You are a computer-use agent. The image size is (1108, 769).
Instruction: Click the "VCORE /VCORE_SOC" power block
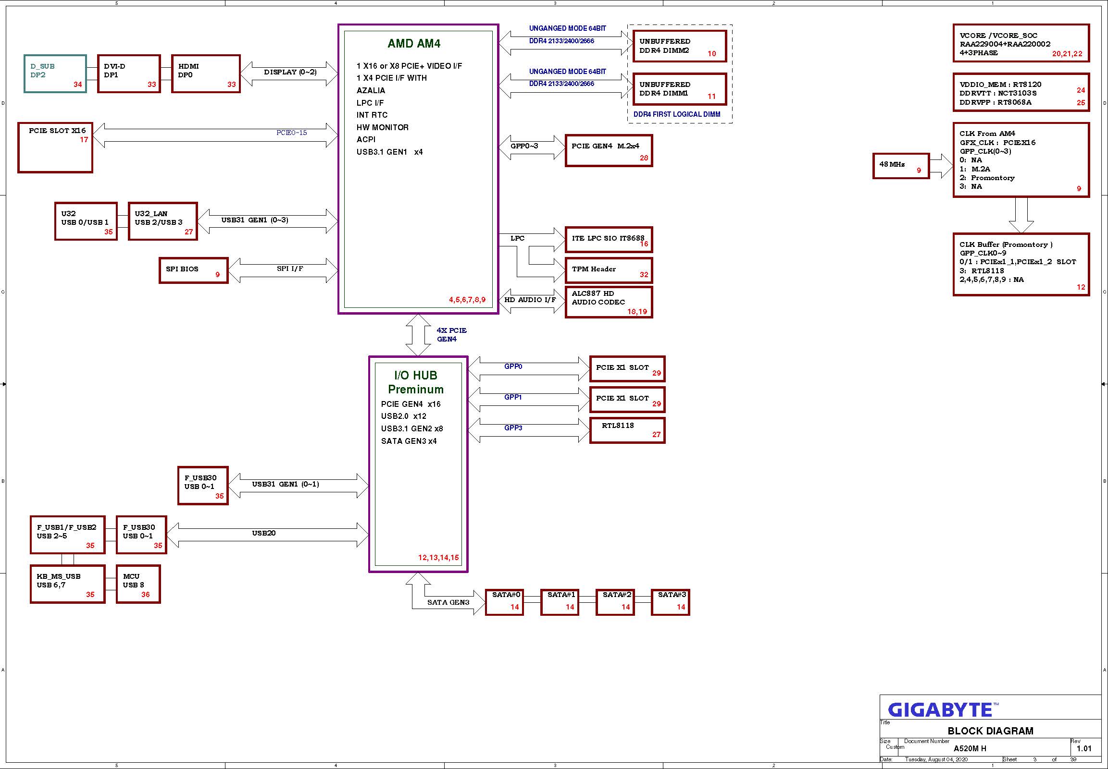point(1021,43)
